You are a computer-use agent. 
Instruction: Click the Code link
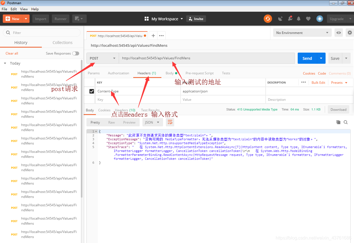tap(322, 73)
